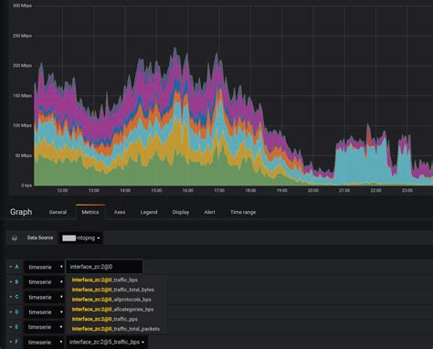Open the Legend tab
The width and height of the screenshot is (433, 349).
(x=149, y=212)
